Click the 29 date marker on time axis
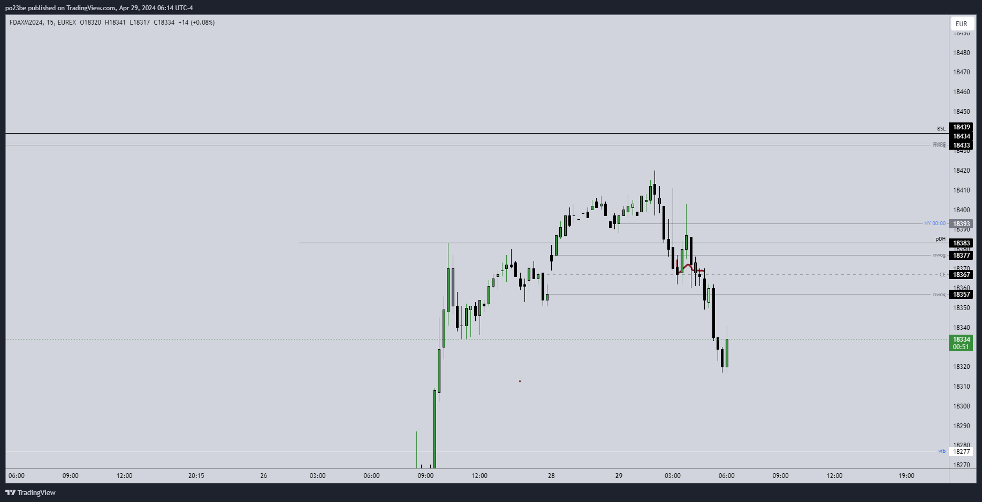Screen dimensions: 982x502 (619, 476)
